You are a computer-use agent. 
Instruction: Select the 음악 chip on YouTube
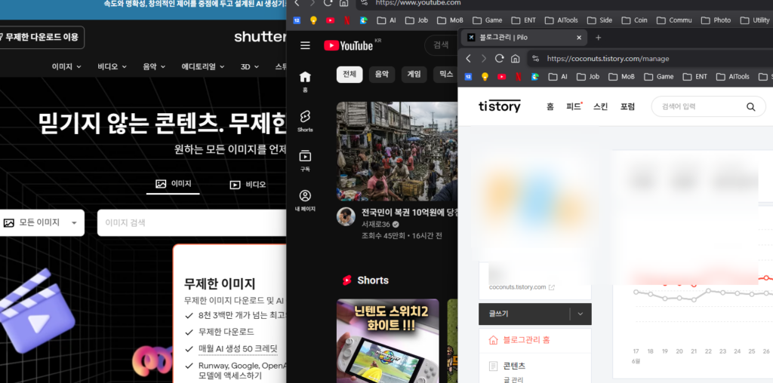(x=381, y=75)
